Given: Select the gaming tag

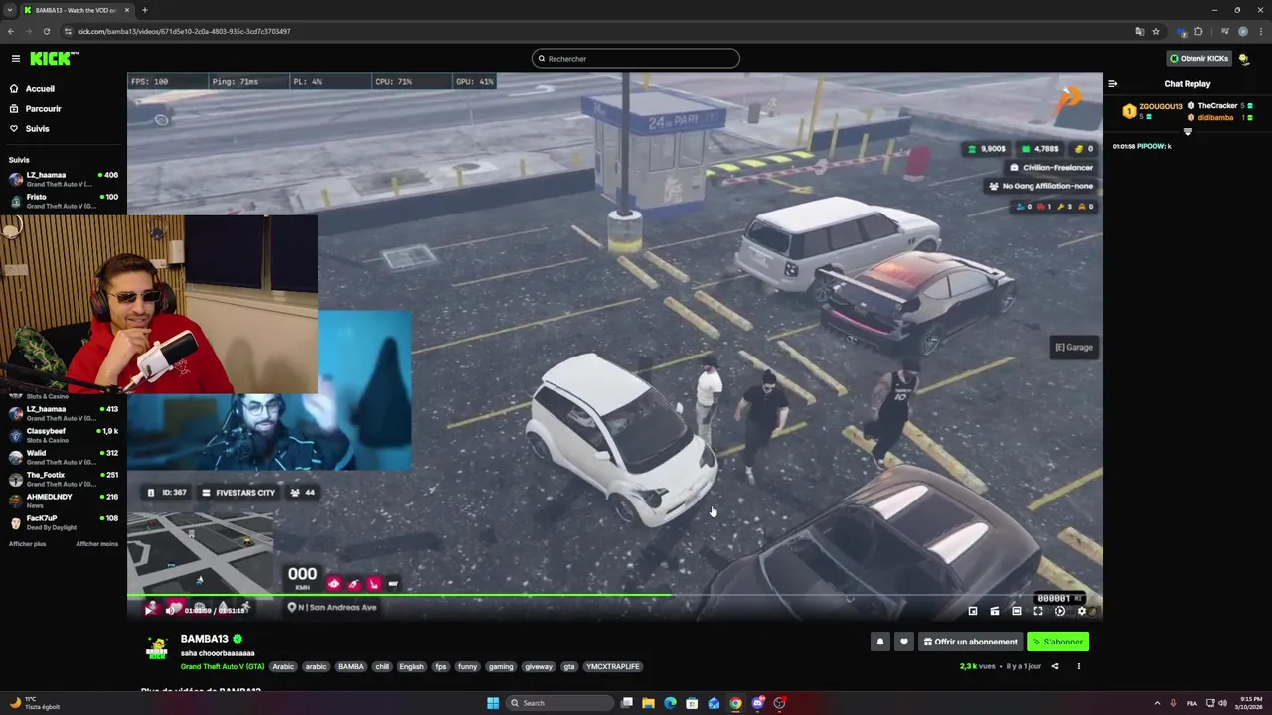Looking at the screenshot, I should point(501,666).
